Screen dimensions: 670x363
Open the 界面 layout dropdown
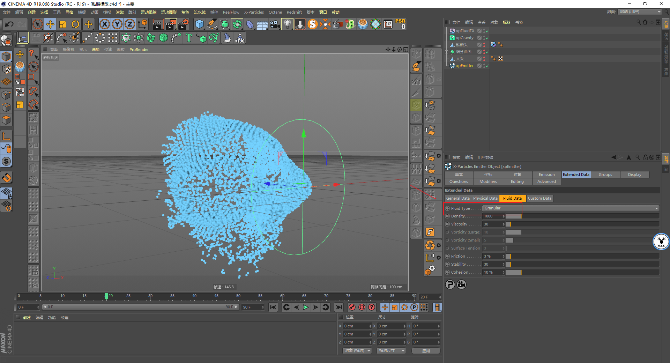pos(640,12)
